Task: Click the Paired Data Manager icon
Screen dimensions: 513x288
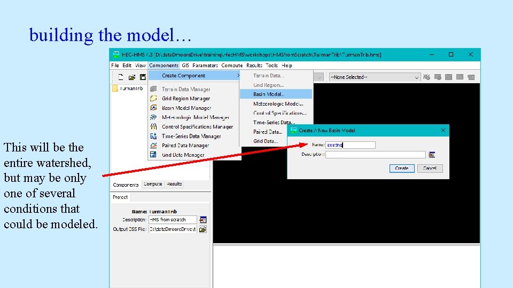Action: (x=153, y=145)
